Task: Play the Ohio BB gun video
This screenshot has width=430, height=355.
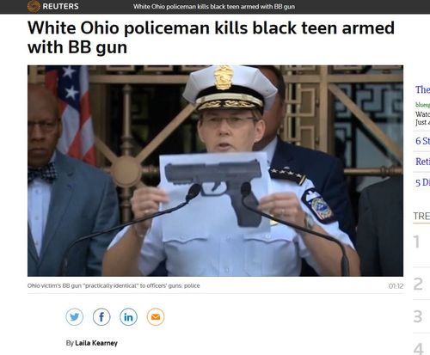Action: (215, 171)
